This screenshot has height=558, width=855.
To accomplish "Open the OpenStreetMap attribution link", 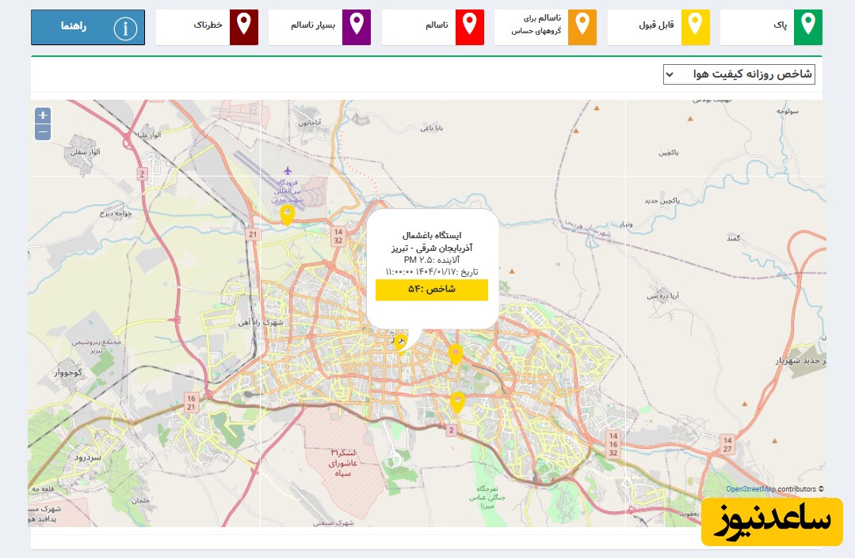I will tap(750, 489).
